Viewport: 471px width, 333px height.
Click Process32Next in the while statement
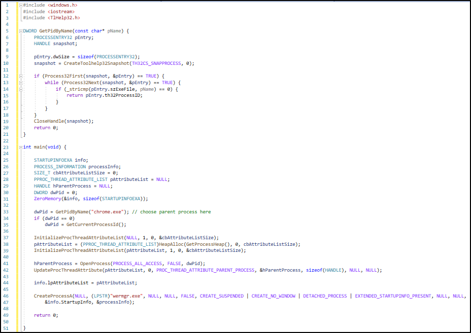(x=81, y=83)
